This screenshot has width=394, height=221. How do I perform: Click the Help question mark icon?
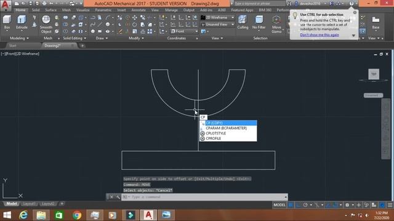coord(352,4)
